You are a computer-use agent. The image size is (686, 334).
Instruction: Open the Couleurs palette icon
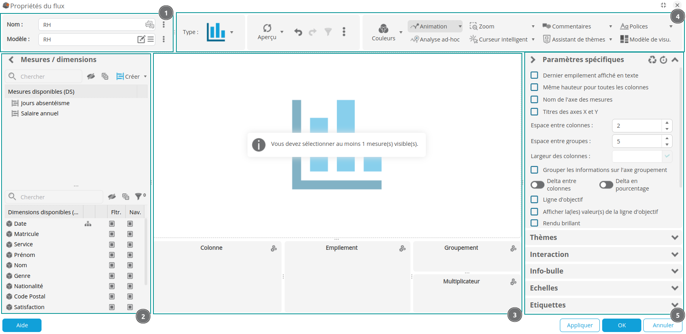383,29
